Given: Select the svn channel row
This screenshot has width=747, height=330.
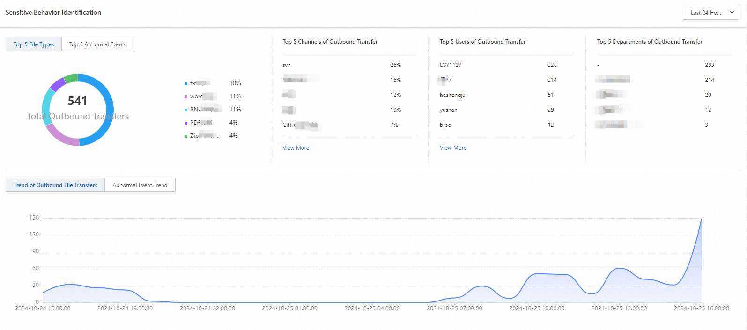Looking at the screenshot, I should tap(349, 65).
